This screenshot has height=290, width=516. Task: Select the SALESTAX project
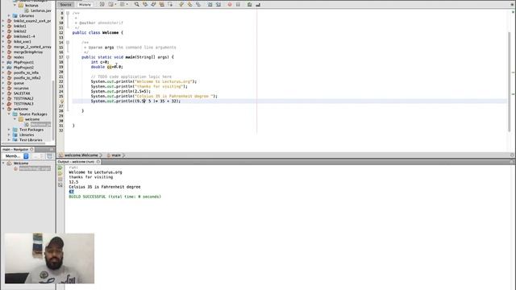point(22,93)
